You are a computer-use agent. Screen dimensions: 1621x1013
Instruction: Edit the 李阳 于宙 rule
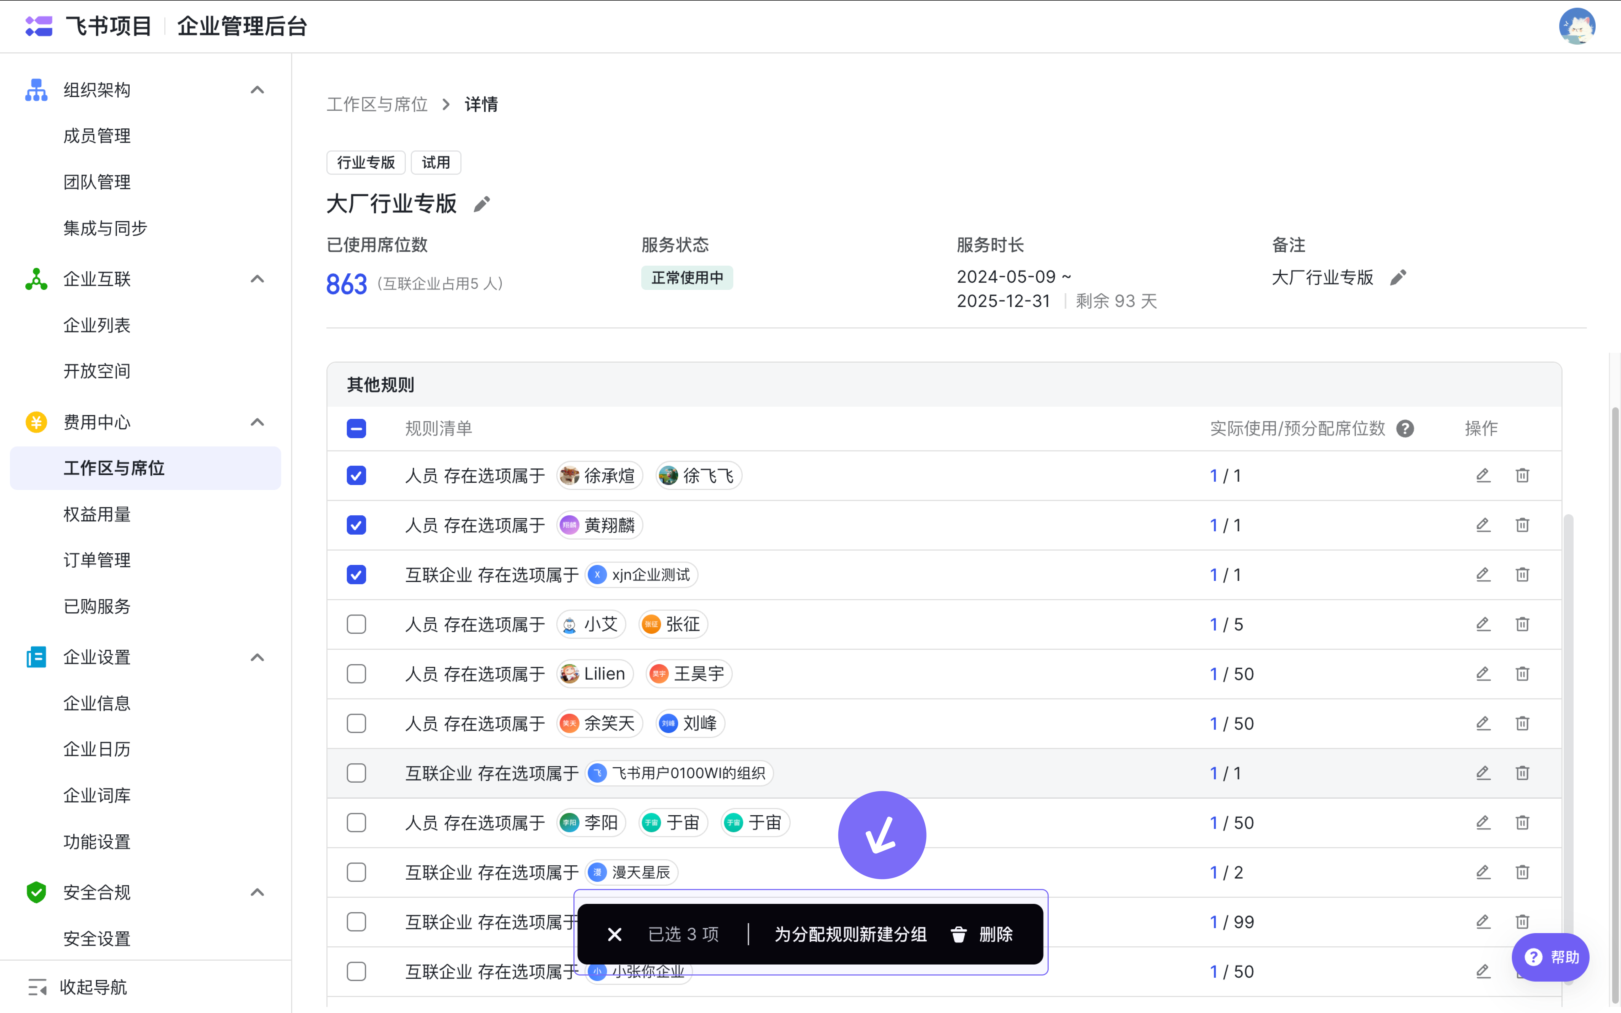(1483, 823)
